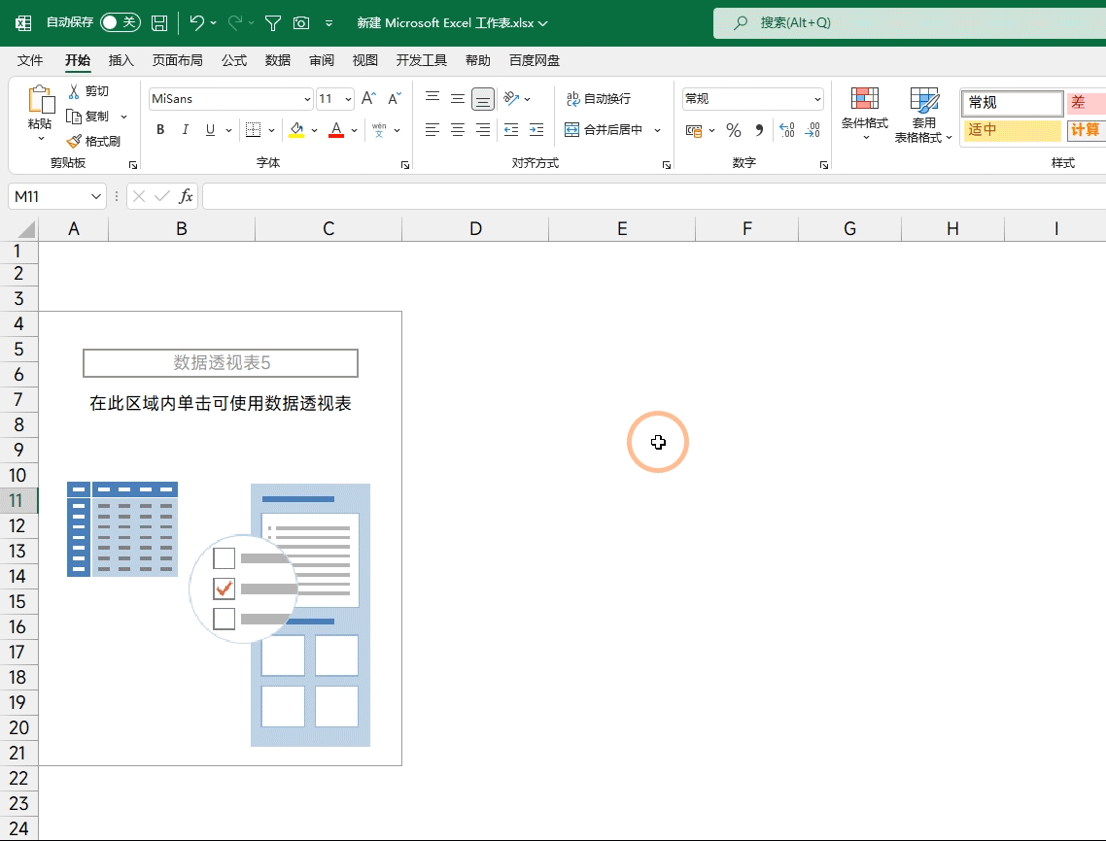Toggle italic formatting
This screenshot has width=1106, height=841.
185,130
